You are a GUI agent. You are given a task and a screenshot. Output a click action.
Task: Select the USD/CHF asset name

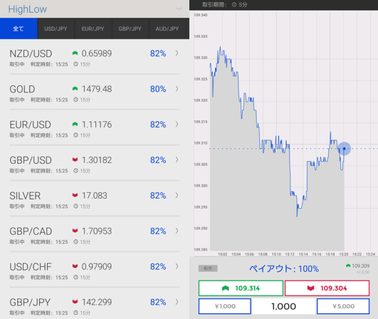31,267
